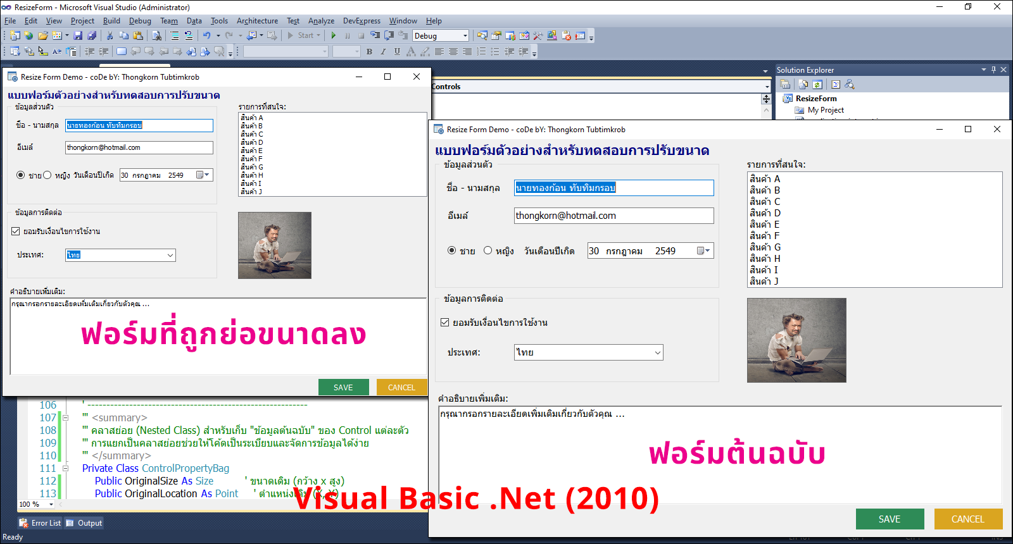Click View Class Diagram icon in Solution Explorer
This screenshot has height=544, width=1013.
(850, 84)
